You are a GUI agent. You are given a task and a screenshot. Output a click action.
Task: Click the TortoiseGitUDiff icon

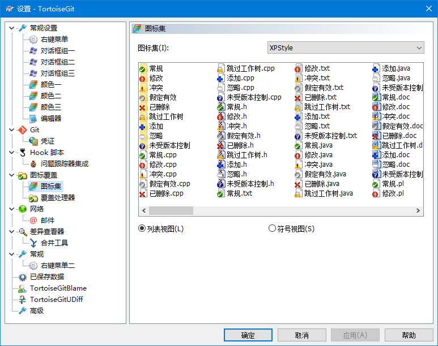[23, 300]
